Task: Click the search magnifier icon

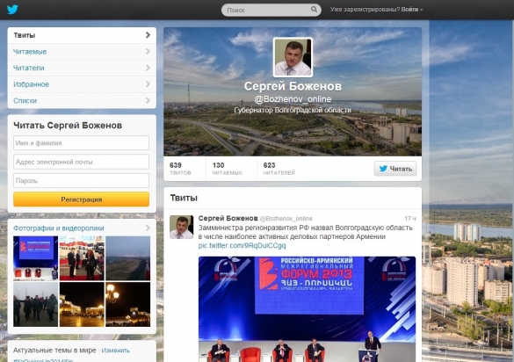Action: coord(314,10)
